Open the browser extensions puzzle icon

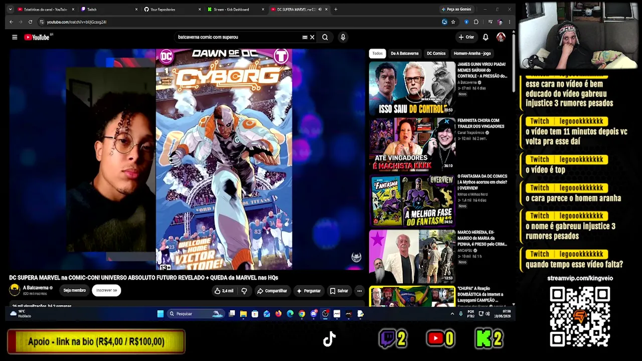pyautogui.click(x=476, y=22)
